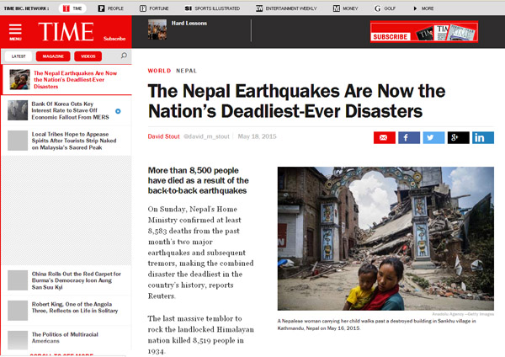505x357 pixels.
Task: Share article on Google Plus
Action: coord(458,138)
